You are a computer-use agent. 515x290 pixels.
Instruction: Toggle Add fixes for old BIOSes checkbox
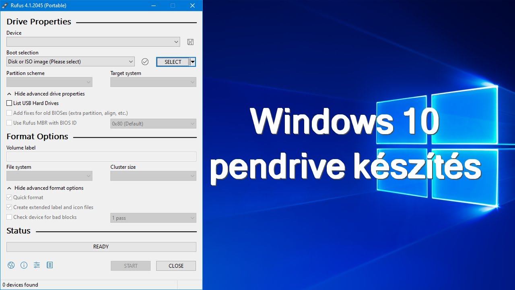point(9,113)
